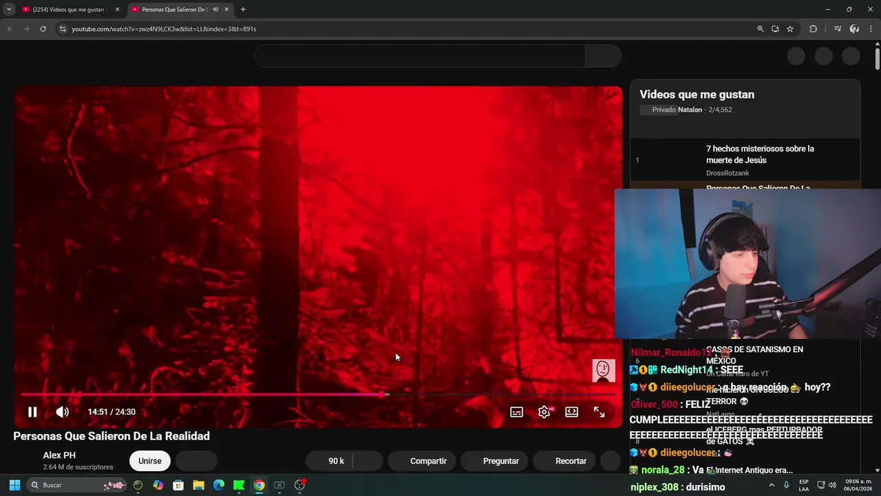Click the YouTube URL address bar
The height and width of the screenshot is (496, 881).
(x=406, y=29)
